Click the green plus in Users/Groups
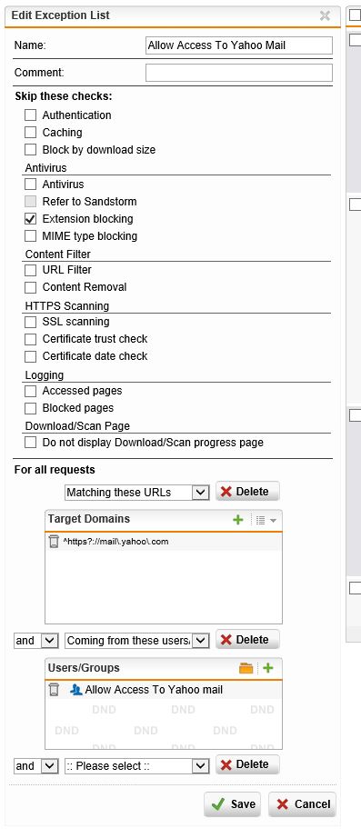The image size is (361, 838). click(x=268, y=668)
